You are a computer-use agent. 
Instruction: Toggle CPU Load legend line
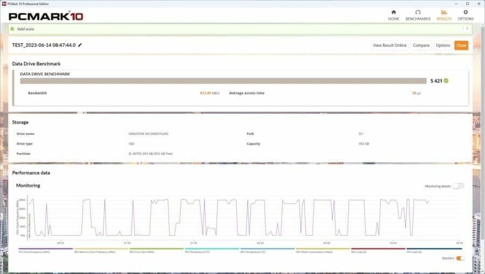pyautogui.click(x=434, y=250)
